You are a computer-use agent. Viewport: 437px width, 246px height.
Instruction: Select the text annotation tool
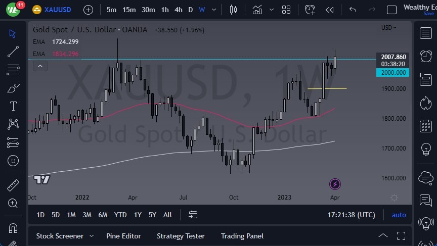[13, 106]
